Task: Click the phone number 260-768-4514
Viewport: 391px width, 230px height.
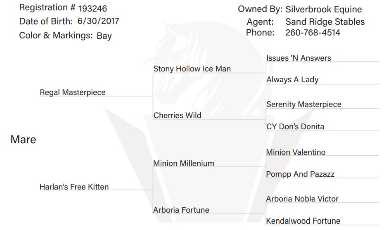Action: pos(313,33)
